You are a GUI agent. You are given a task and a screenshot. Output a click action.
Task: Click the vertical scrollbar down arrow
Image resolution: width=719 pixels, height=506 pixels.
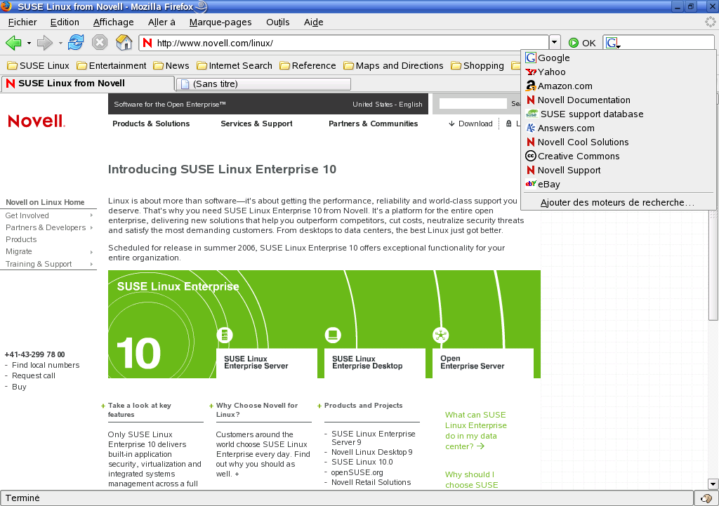pos(713,484)
